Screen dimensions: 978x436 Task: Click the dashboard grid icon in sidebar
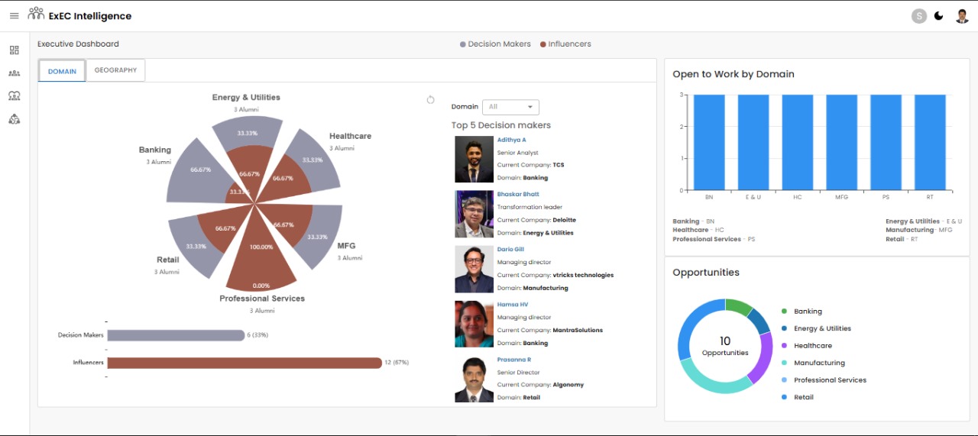(x=14, y=50)
